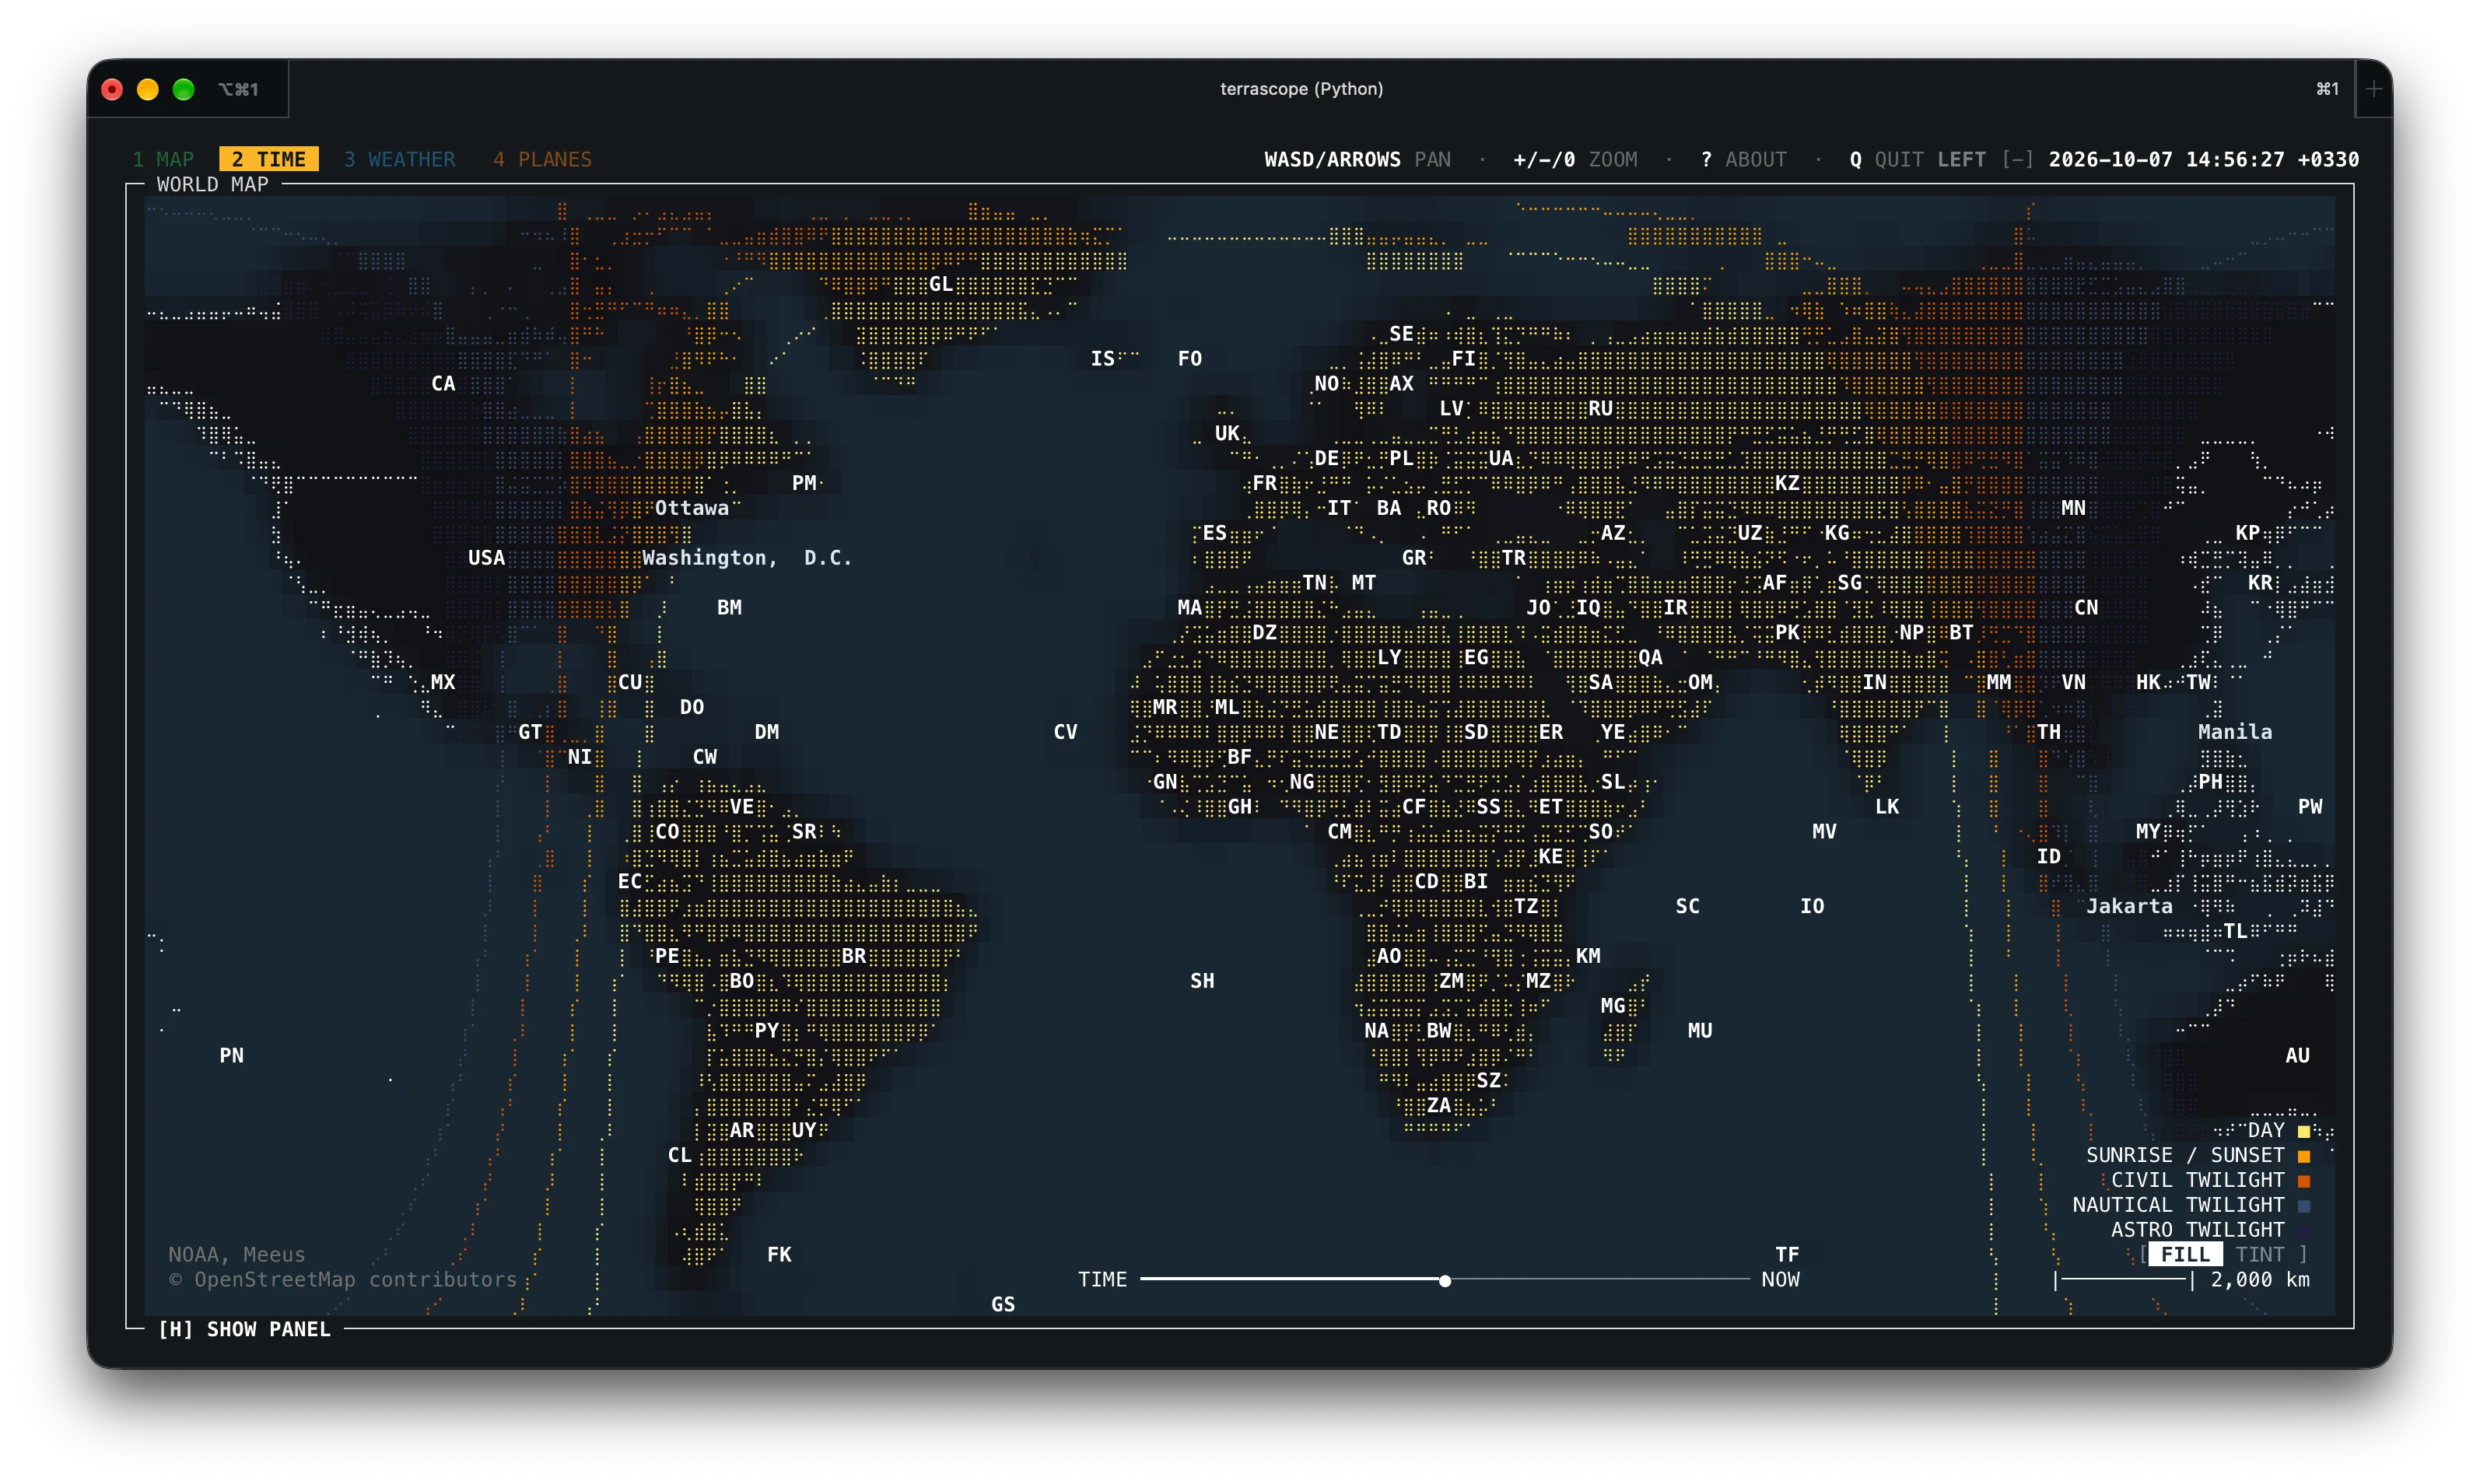This screenshot has height=1484, width=2480.
Task: Click the WASD/ARROWS PAN hint
Action: (x=1357, y=159)
